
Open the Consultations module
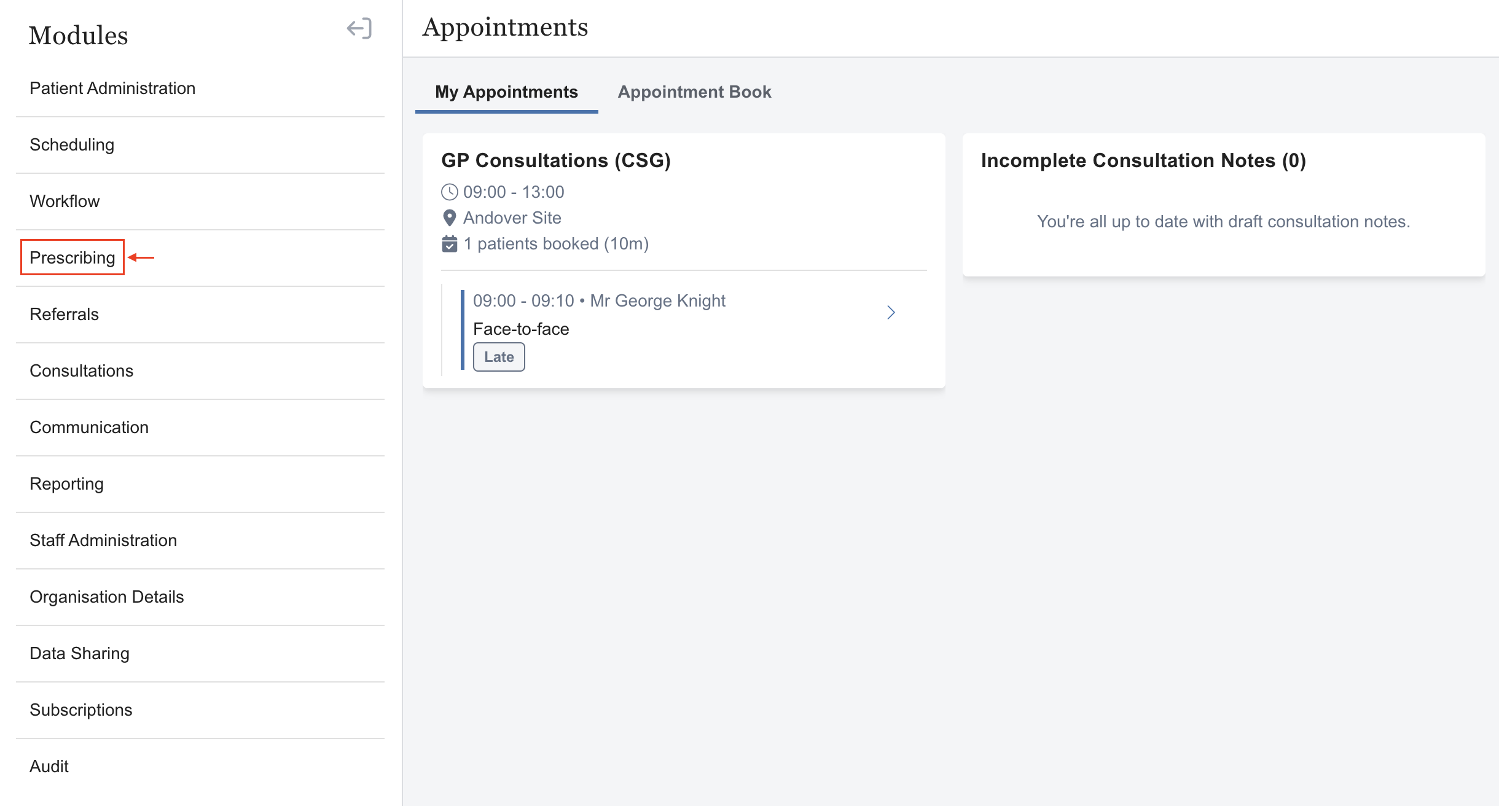point(81,371)
